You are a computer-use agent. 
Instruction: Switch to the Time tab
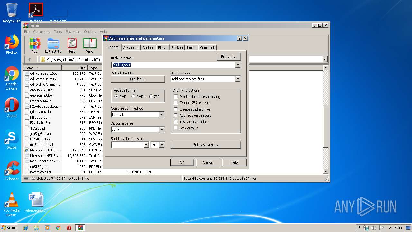point(190,48)
